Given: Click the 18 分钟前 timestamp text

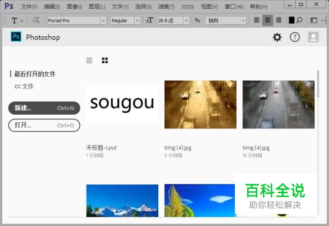Looking at the screenshot, I should [252, 156].
